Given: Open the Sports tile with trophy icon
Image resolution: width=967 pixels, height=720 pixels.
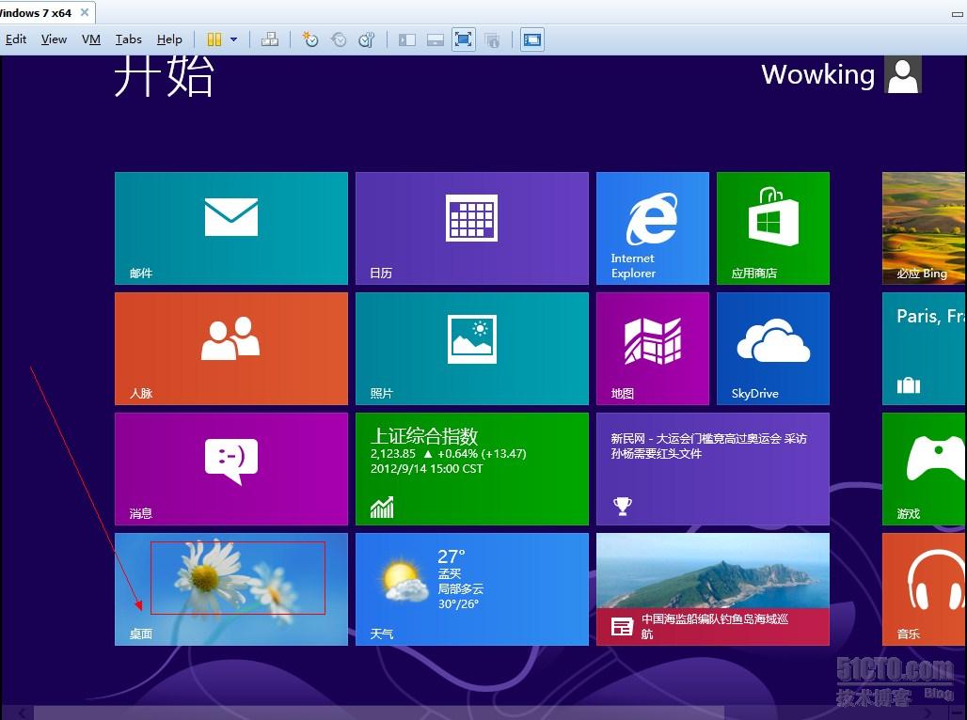Looking at the screenshot, I should (712, 468).
